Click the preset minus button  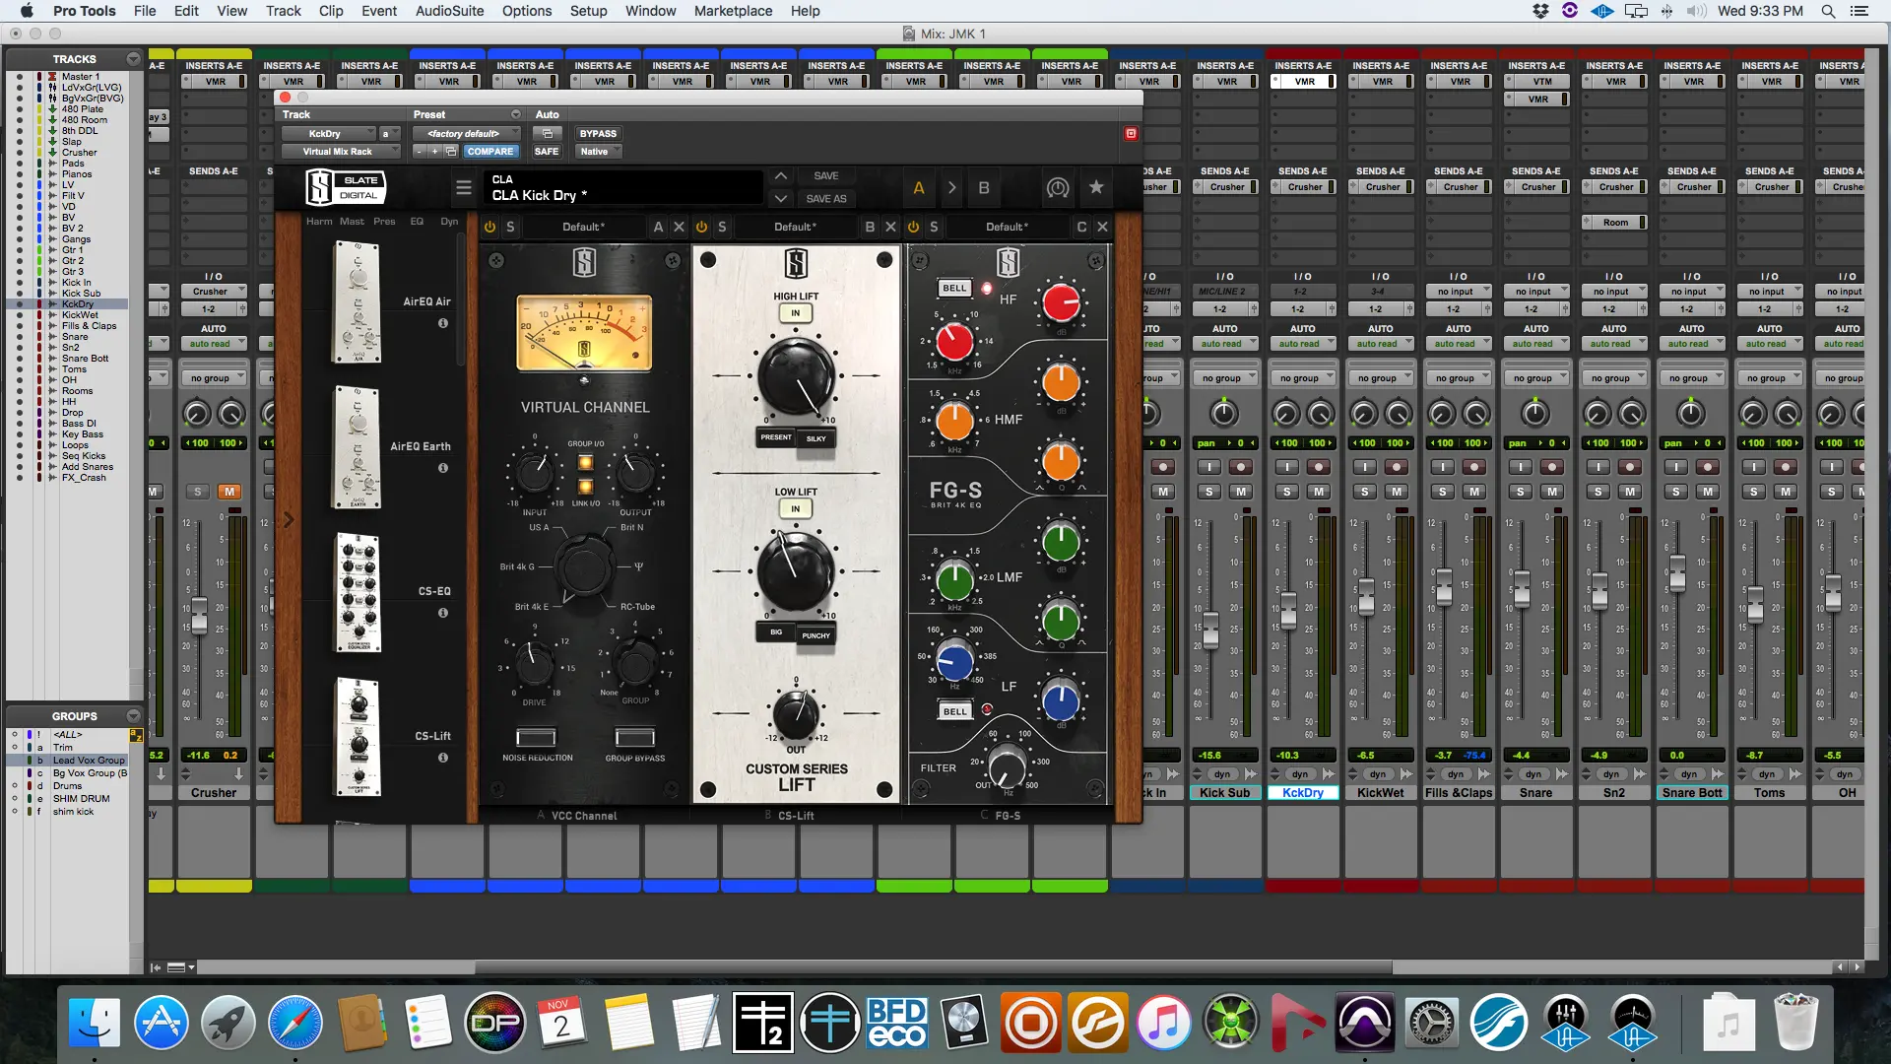coord(420,152)
